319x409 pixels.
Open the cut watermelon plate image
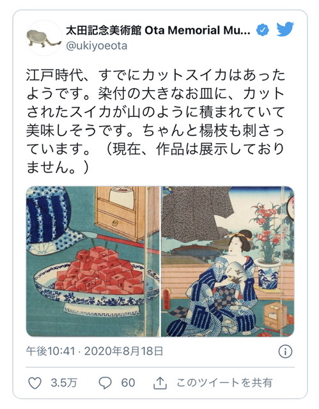[x=93, y=261]
